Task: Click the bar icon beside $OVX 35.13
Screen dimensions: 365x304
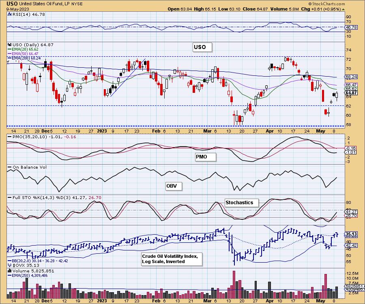Action: (10, 265)
